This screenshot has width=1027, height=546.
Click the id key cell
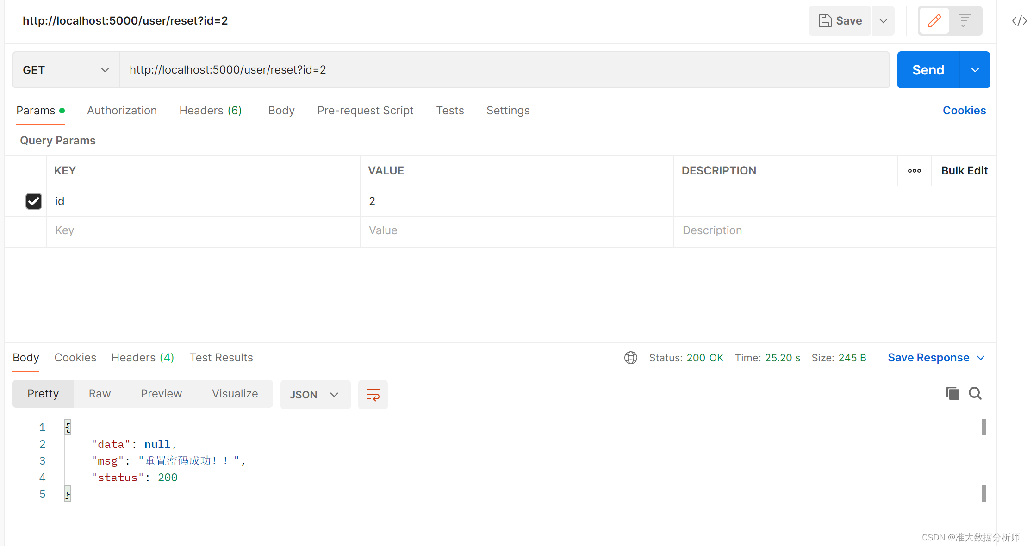point(203,201)
